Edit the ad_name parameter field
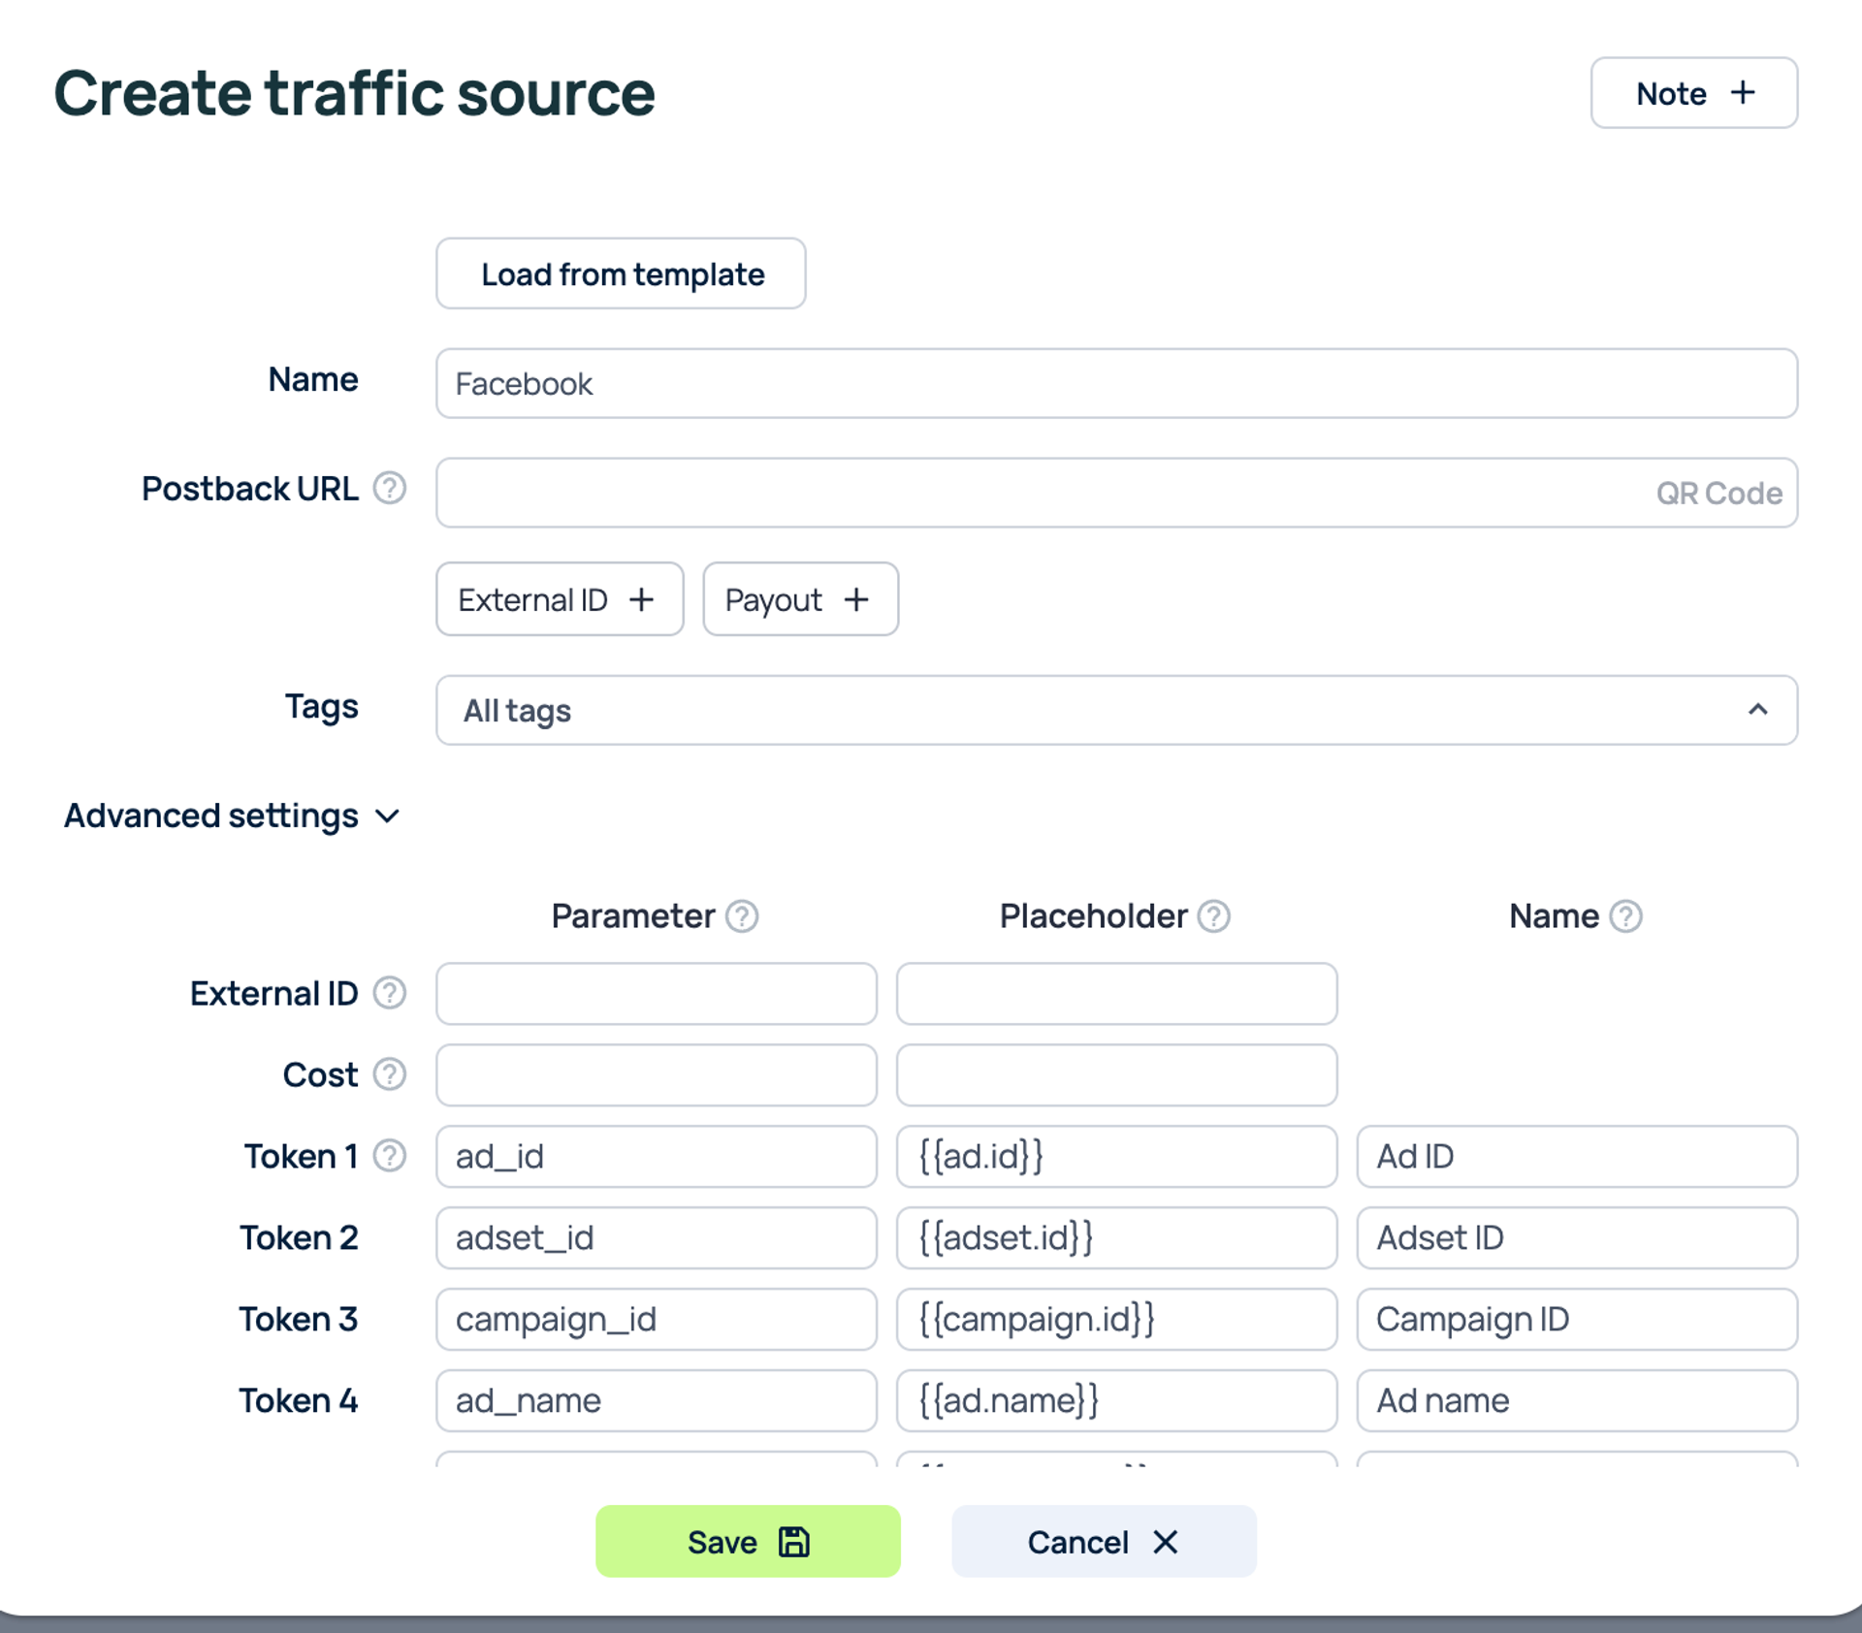The image size is (1862, 1633). (657, 1400)
